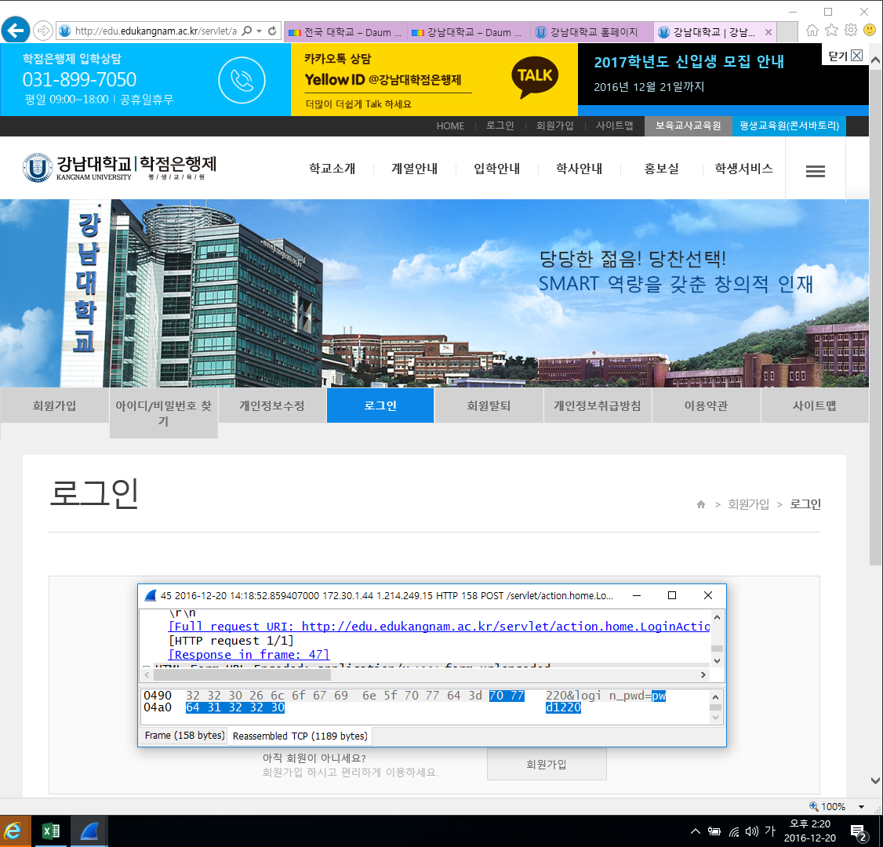Click Wireshark details horizontal scrollbar thumb

(x=241, y=674)
